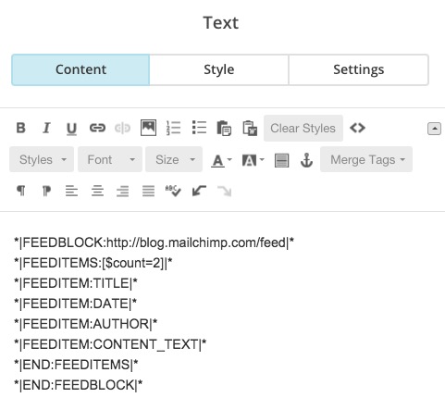
Task: Click the FEEDITEM:TITLE merge tag line
Action: pyautogui.click(x=76, y=283)
